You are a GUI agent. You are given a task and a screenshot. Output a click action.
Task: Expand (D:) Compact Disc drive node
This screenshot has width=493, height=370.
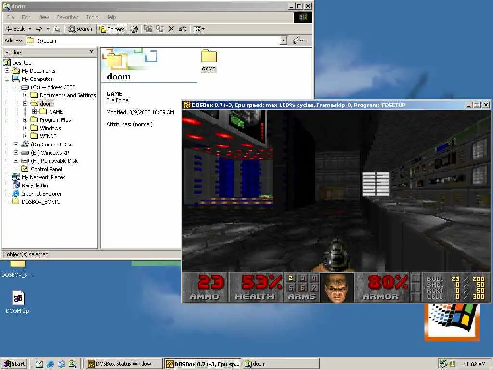click(16, 145)
